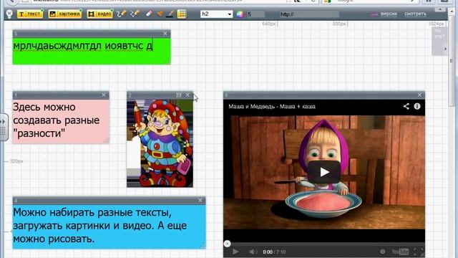Select the eraser tool
The image size is (458, 258).
149,14
